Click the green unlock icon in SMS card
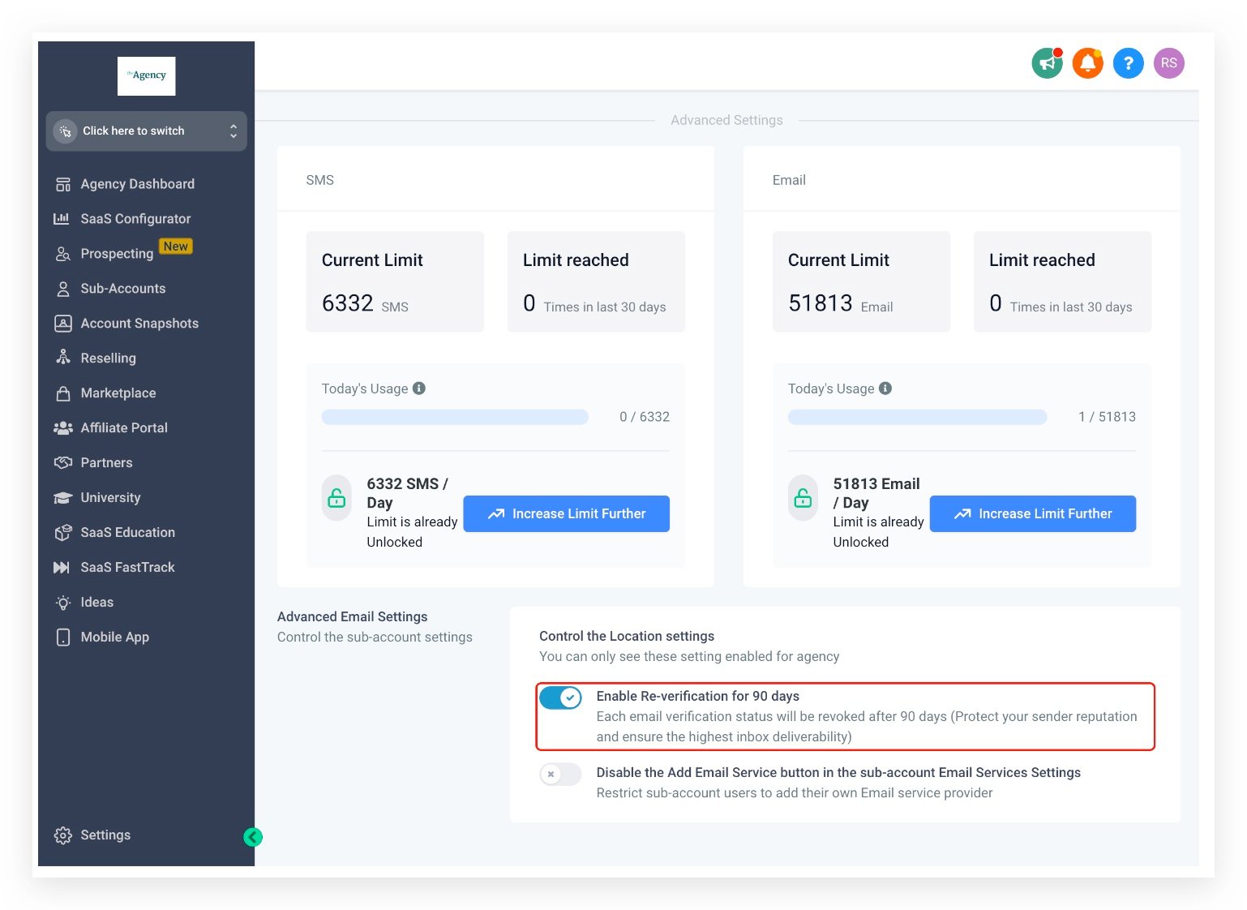Image resolution: width=1247 pixels, height=910 pixels. tap(336, 498)
